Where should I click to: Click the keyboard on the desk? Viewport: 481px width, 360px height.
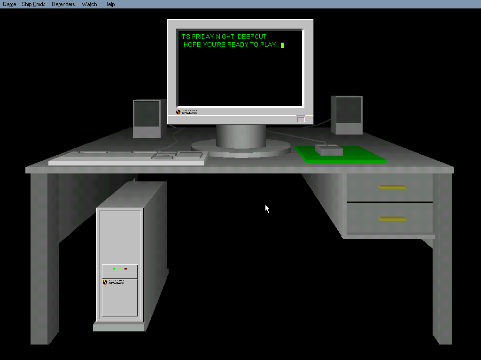(x=129, y=158)
